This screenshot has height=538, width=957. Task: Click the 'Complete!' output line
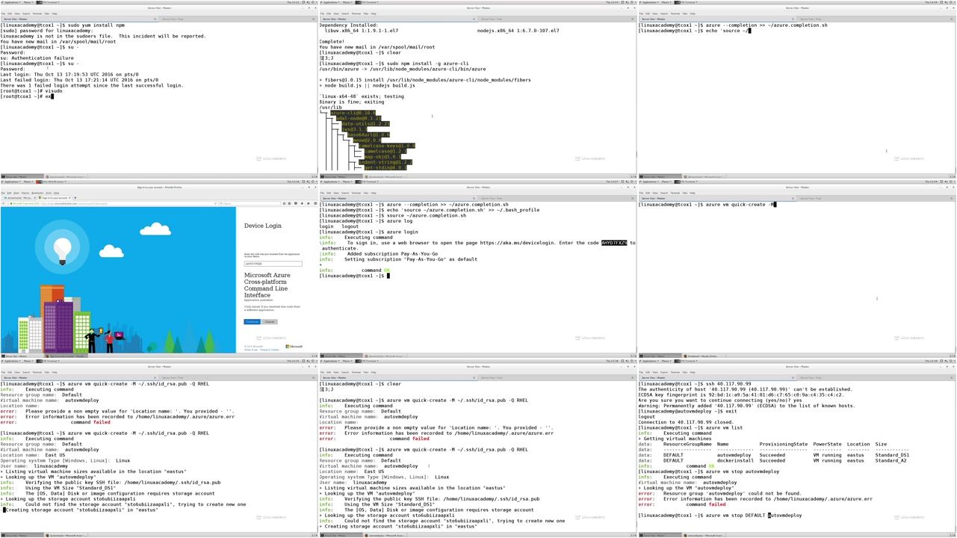click(x=332, y=42)
